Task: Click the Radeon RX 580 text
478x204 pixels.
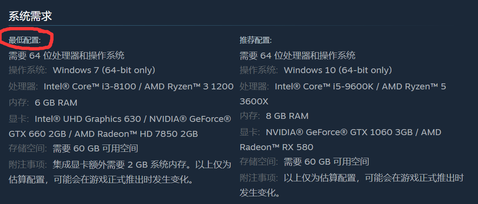Action: (x=277, y=147)
